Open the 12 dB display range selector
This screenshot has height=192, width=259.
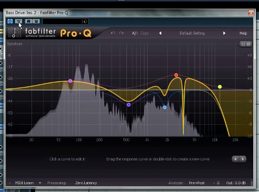point(246,44)
